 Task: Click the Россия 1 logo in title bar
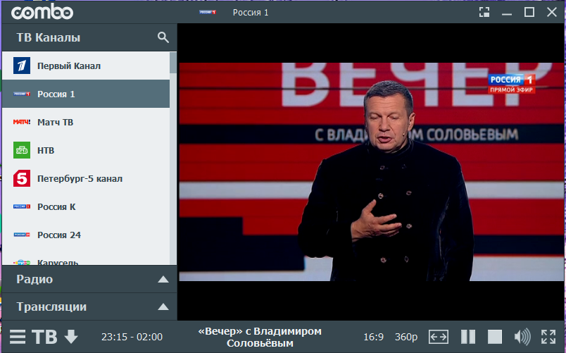tap(208, 12)
